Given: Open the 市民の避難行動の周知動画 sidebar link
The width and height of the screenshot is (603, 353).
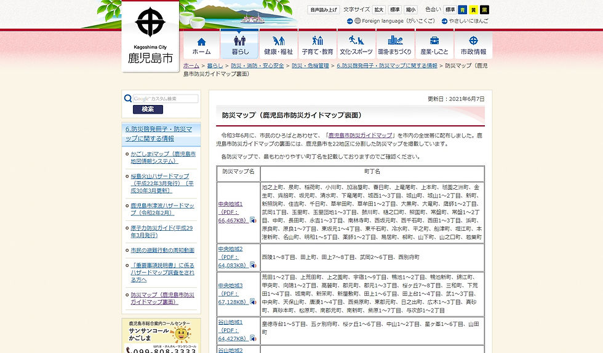Looking at the screenshot, I should point(162,250).
